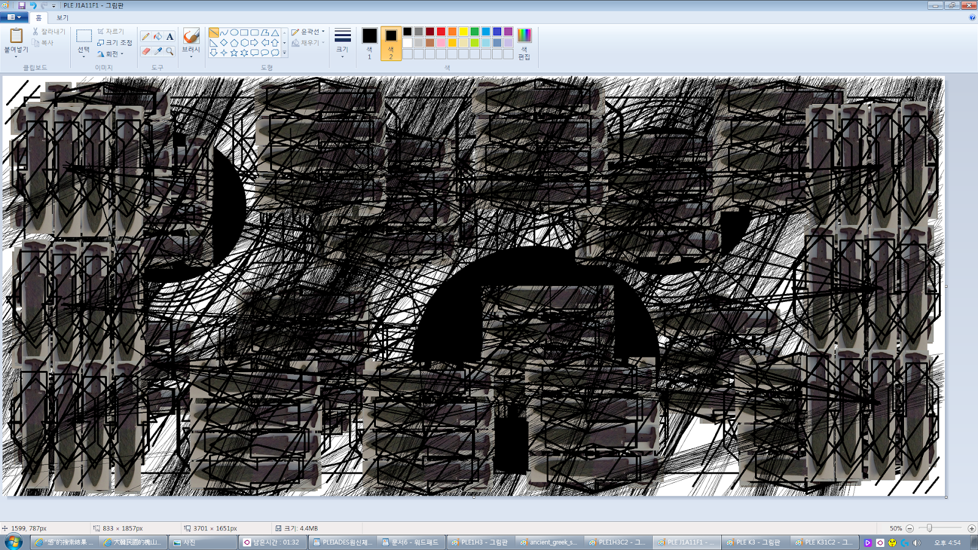Select the Down arrow shape
Image resolution: width=978 pixels, height=550 pixels.
click(x=214, y=53)
